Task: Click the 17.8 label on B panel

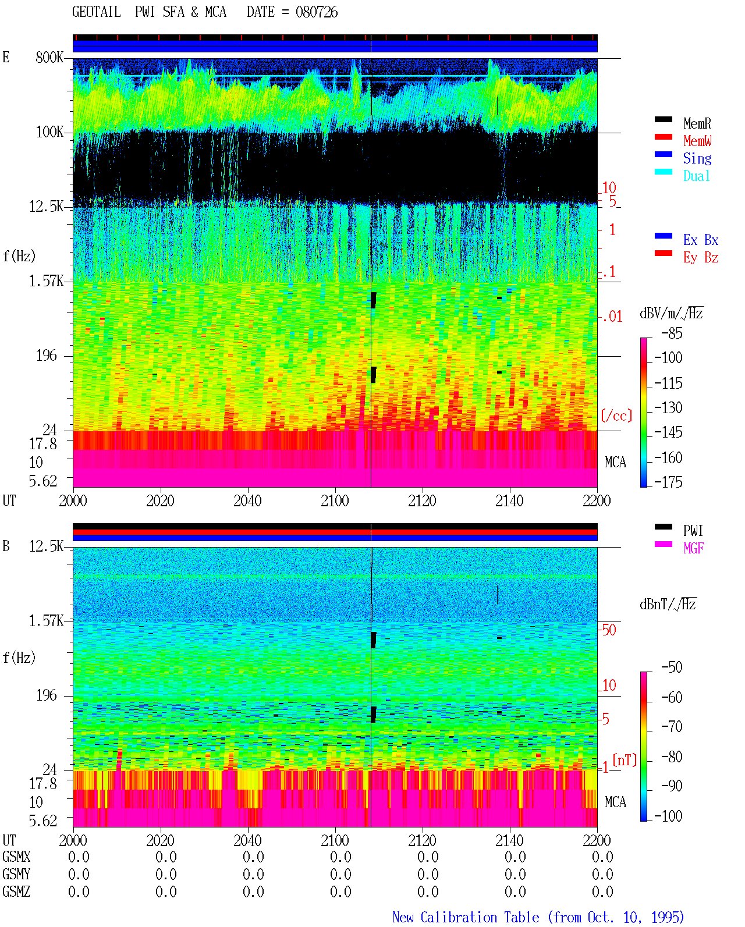Action: [43, 783]
